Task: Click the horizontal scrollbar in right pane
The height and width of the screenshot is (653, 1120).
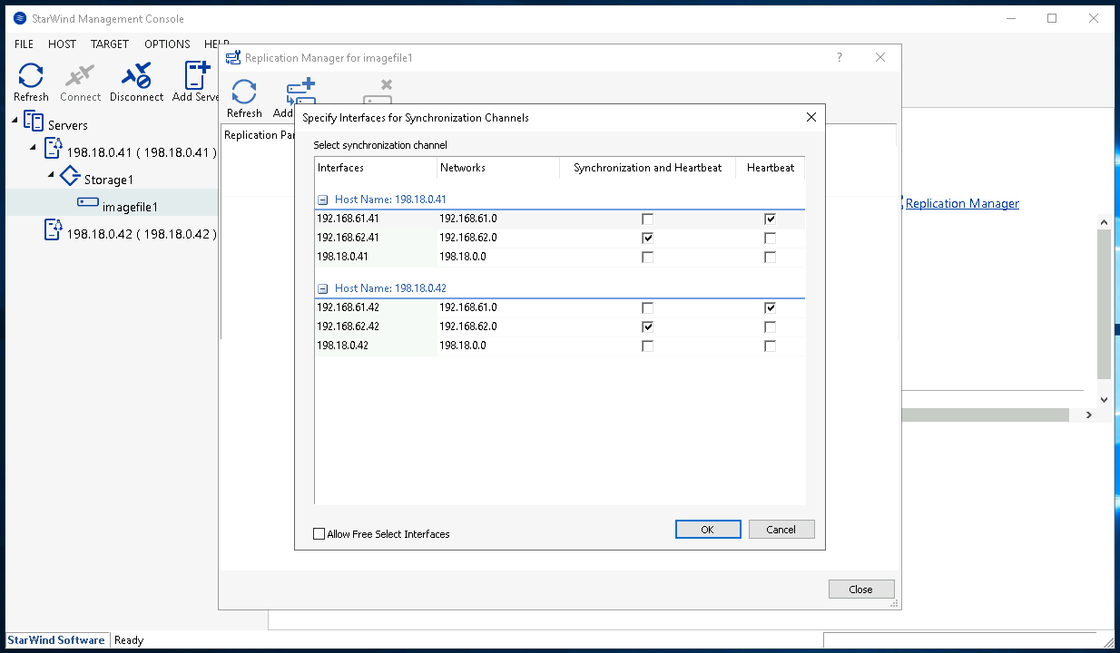Action: click(985, 414)
